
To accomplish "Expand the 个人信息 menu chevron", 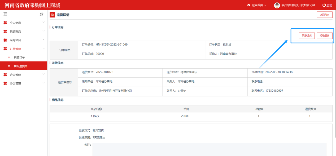I will click(43, 22).
